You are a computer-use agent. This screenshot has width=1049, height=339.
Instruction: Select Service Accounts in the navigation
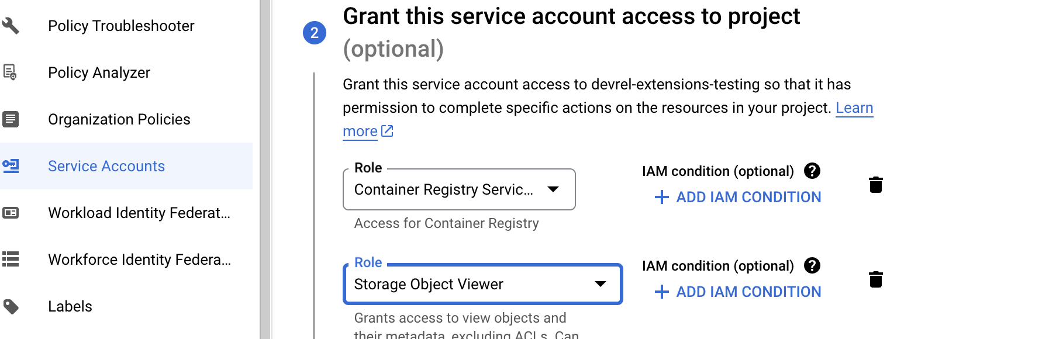click(106, 166)
